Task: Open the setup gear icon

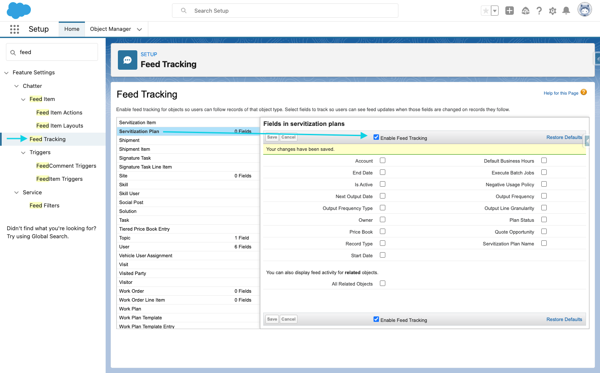Action: pos(553,11)
